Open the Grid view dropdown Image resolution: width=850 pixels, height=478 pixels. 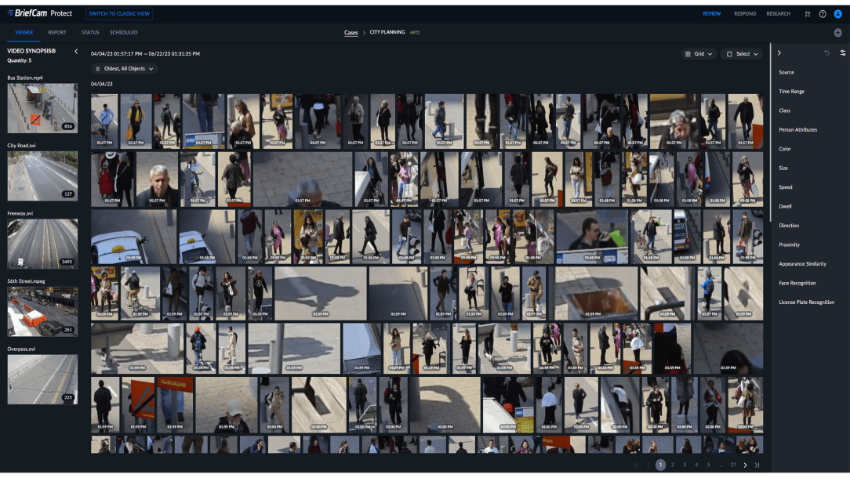click(699, 54)
